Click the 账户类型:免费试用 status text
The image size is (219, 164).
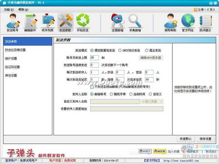coord(62,161)
